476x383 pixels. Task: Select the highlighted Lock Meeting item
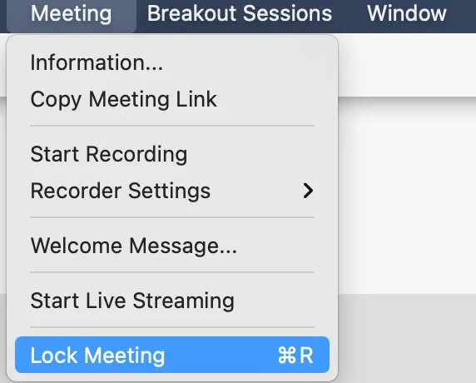[172, 355]
